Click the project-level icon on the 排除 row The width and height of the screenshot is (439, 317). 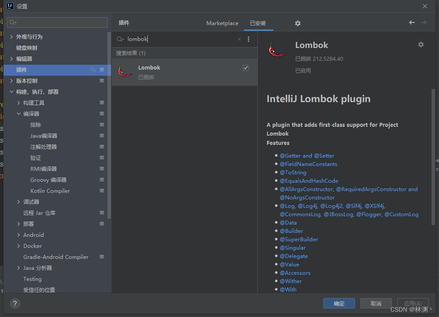(x=102, y=125)
